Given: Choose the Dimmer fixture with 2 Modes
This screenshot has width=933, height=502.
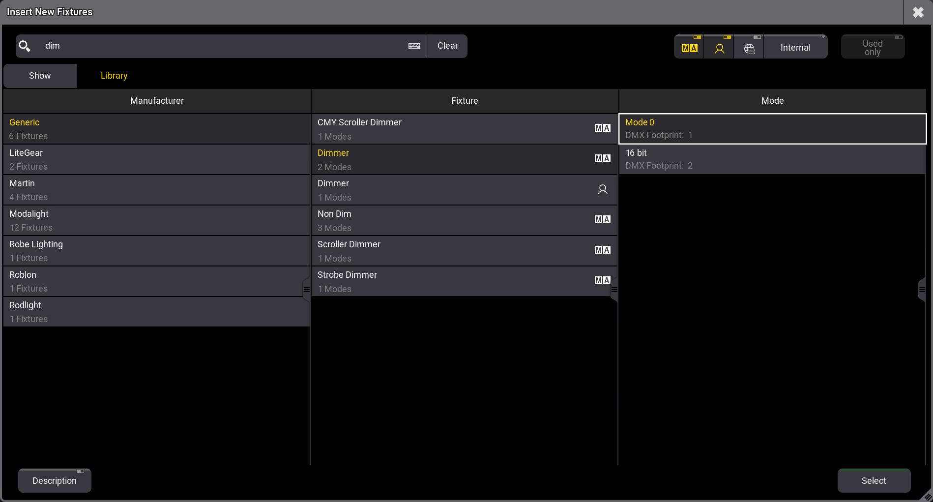Looking at the screenshot, I should (464, 159).
